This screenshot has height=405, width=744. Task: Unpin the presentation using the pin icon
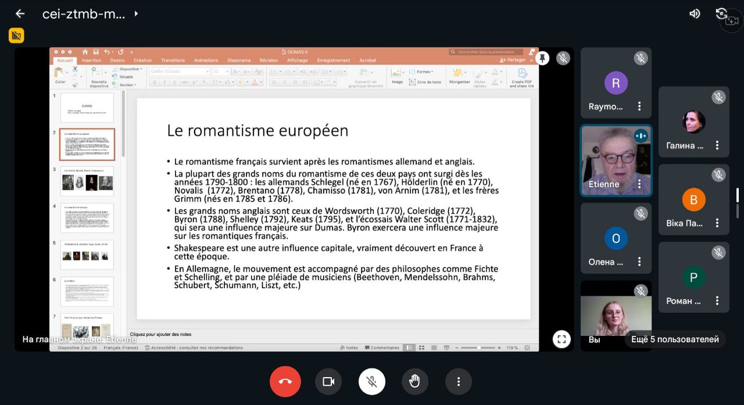(542, 58)
